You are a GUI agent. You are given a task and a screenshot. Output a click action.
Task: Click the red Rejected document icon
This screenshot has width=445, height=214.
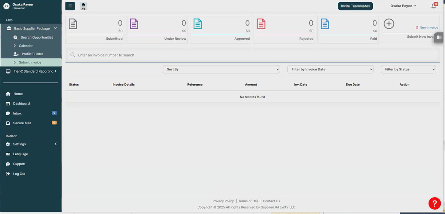[x=261, y=24]
